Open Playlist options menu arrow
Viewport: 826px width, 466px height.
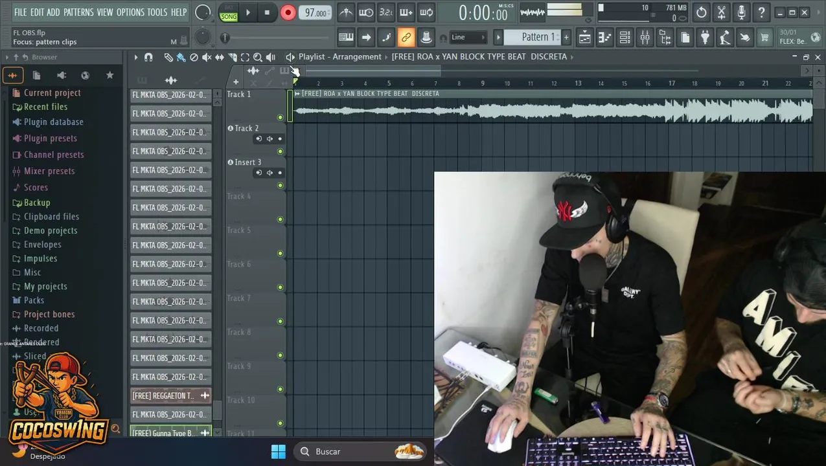136,57
